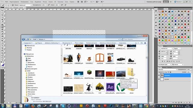Image resolution: width=193 pixels, height=108 pixels.
Task: Click the foreground color swatch in toolbox
Action: 2,64
